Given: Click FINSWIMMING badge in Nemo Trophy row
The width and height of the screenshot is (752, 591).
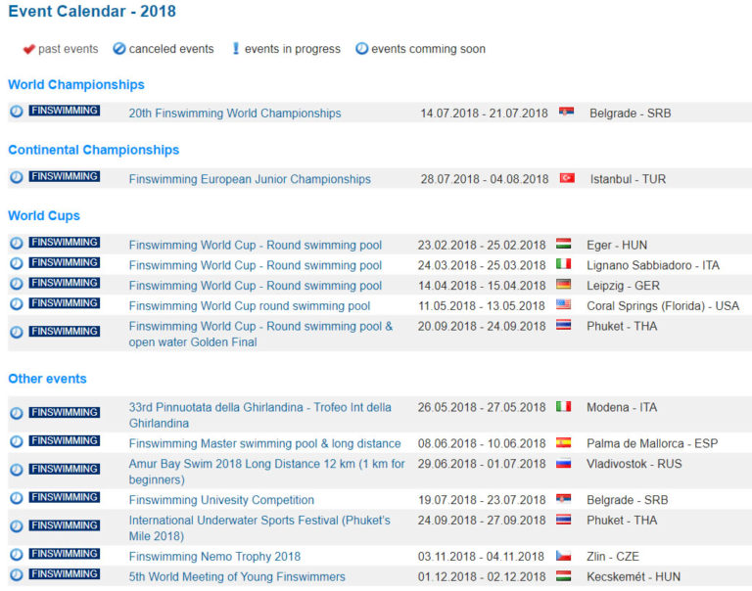Looking at the screenshot, I should [65, 554].
